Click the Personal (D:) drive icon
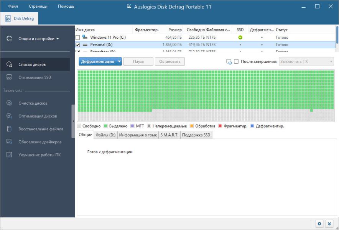The height and width of the screenshot is (230, 339). (x=85, y=45)
